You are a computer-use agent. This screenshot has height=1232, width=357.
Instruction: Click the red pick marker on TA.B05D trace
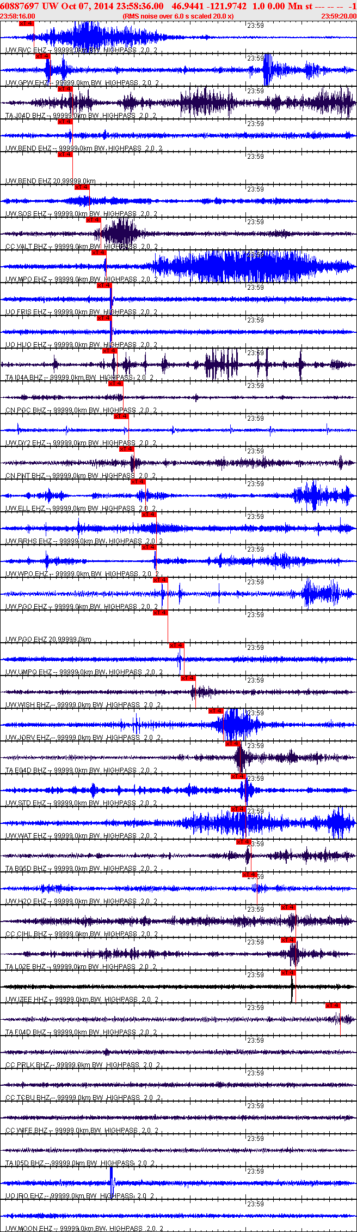tap(244, 842)
